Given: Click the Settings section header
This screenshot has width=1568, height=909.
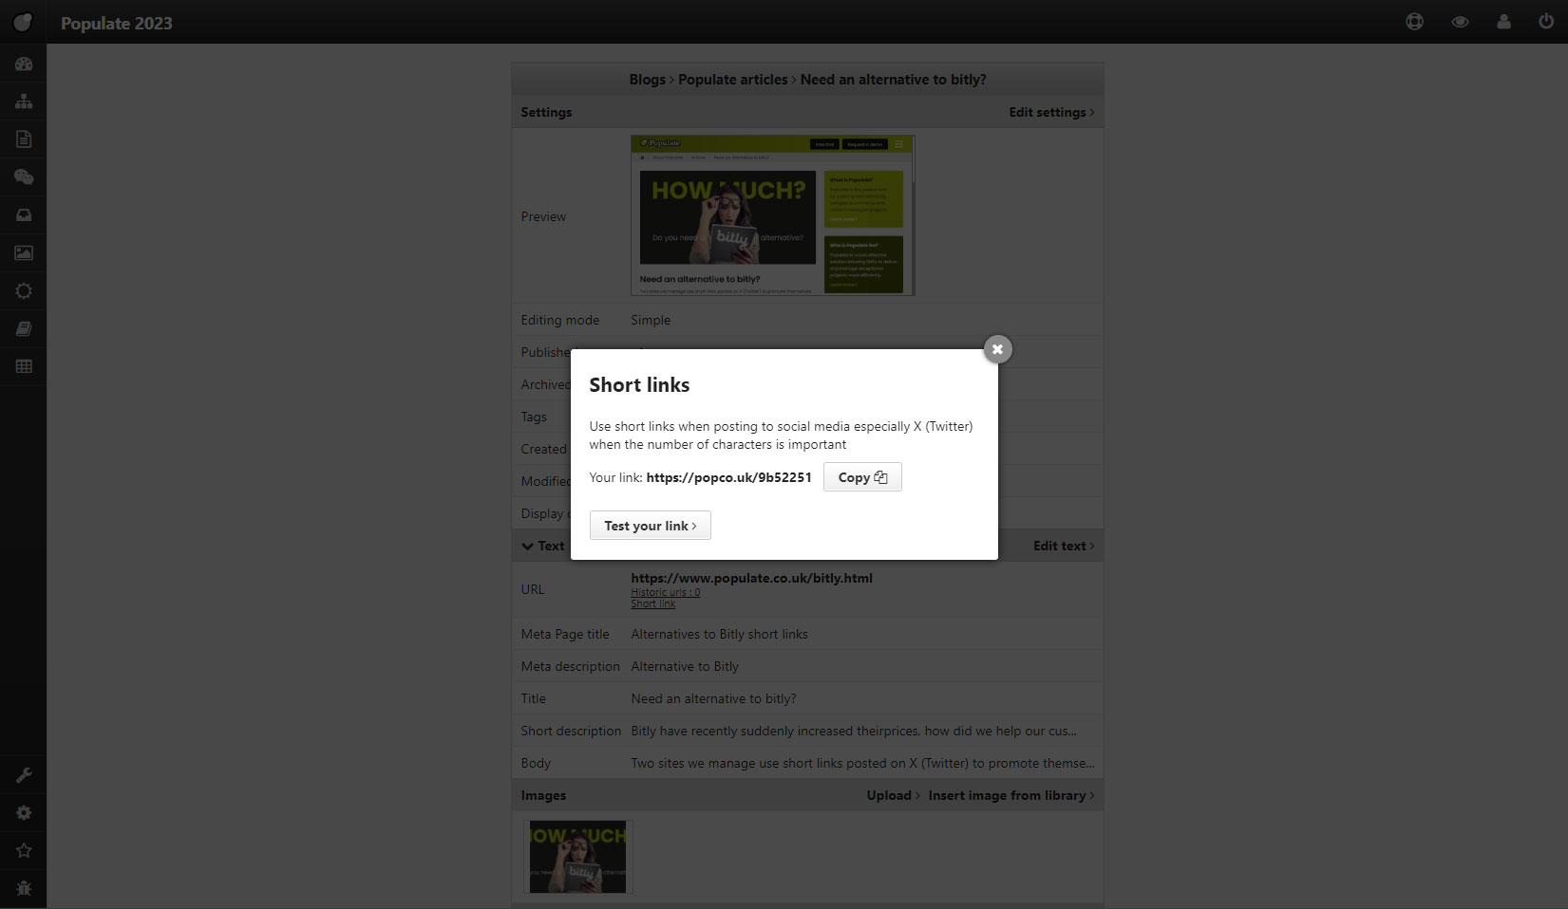Looking at the screenshot, I should pyautogui.click(x=546, y=112).
